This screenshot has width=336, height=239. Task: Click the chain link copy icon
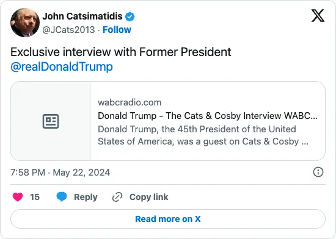coord(117,197)
